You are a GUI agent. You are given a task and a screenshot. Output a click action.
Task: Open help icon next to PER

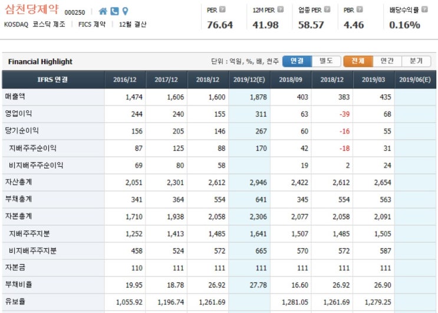pyautogui.click(x=222, y=9)
